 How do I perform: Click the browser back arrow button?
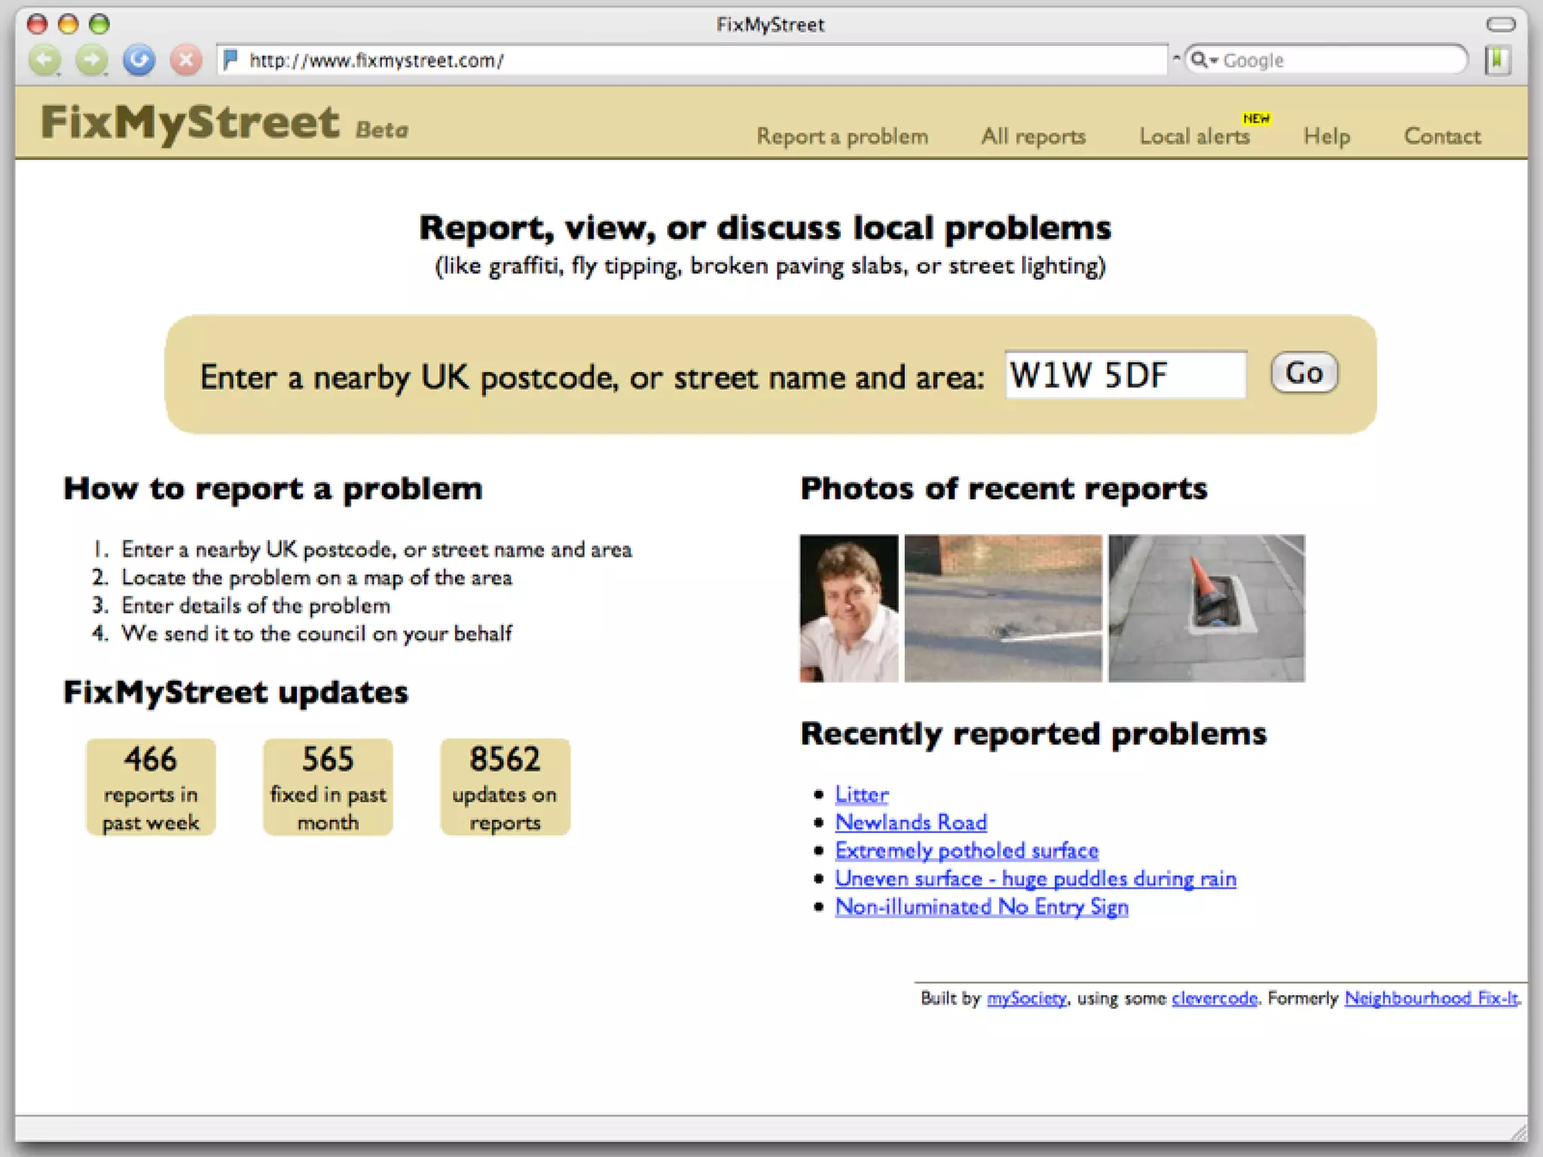pyautogui.click(x=45, y=60)
